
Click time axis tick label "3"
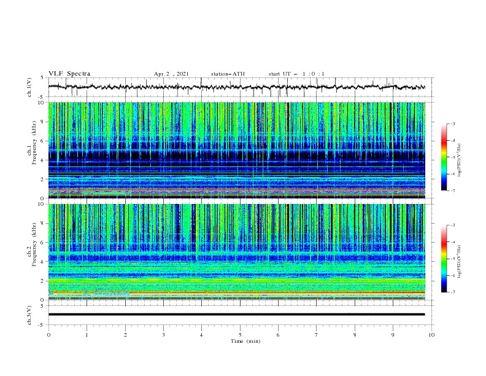click(163, 335)
